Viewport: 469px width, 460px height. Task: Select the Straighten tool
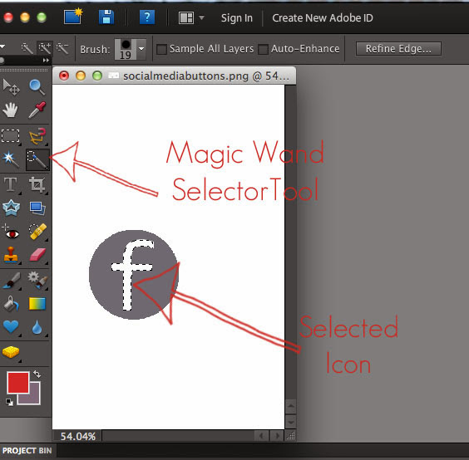(x=37, y=208)
